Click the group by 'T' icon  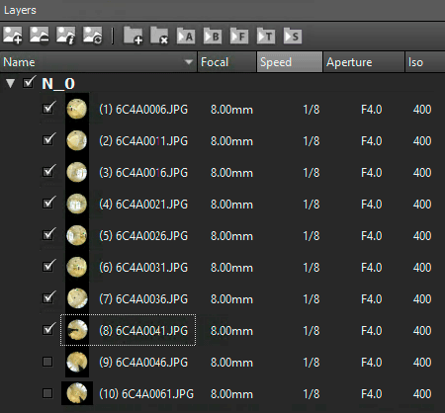click(266, 36)
